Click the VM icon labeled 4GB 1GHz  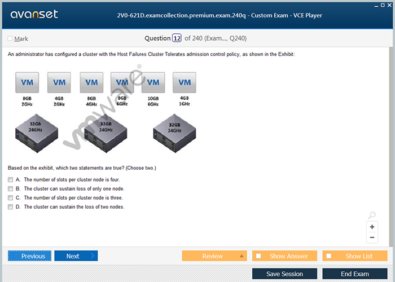(185, 82)
